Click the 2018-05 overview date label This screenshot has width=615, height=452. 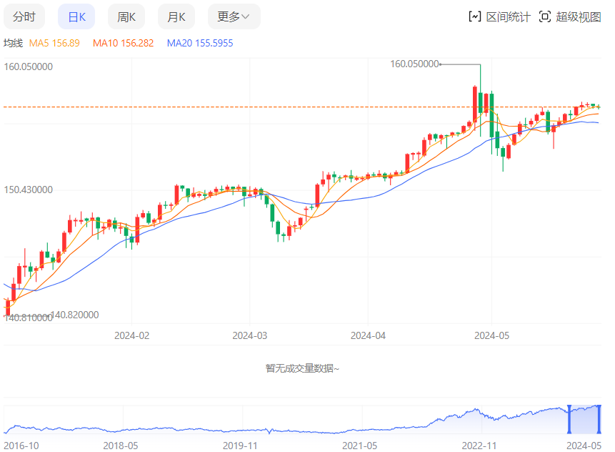121,446
